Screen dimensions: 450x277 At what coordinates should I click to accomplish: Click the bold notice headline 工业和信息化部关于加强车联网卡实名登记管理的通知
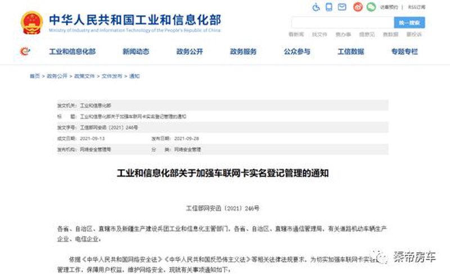[x=223, y=173]
